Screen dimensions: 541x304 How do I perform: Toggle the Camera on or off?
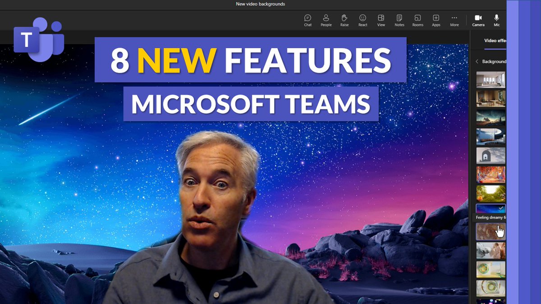478,20
